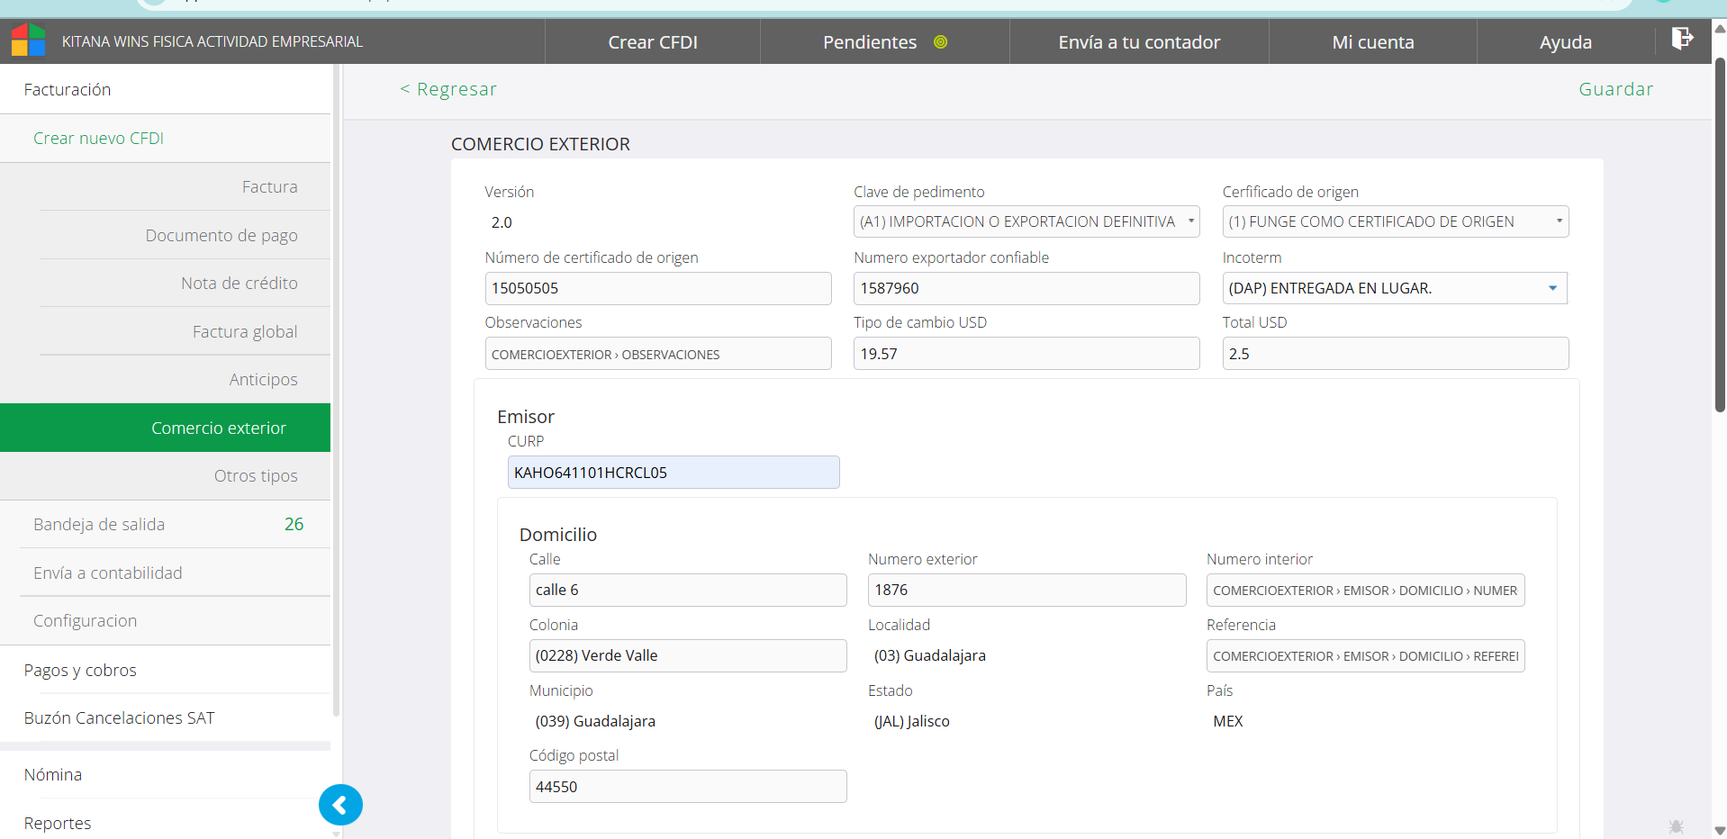The width and height of the screenshot is (1727, 839).
Task: Collapse sidebar with blue arrow button
Action: [340, 805]
